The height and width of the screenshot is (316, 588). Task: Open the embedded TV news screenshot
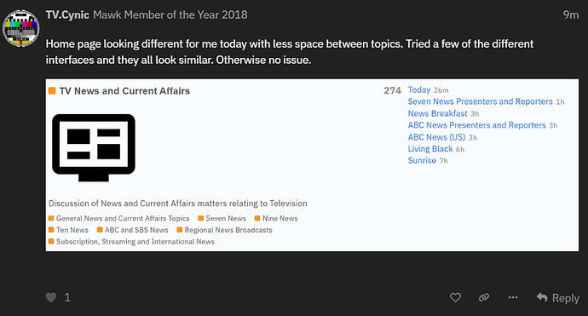pos(312,165)
